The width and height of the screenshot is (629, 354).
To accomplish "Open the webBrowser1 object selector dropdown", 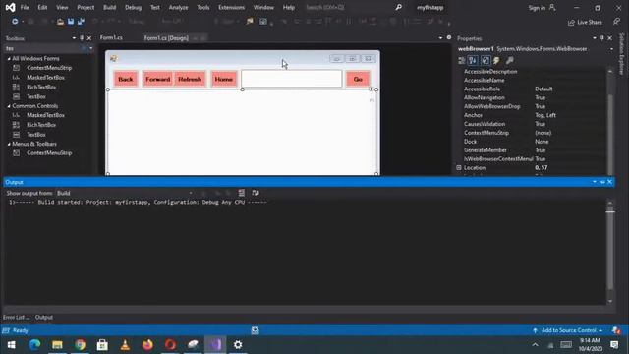I will tap(611, 49).
